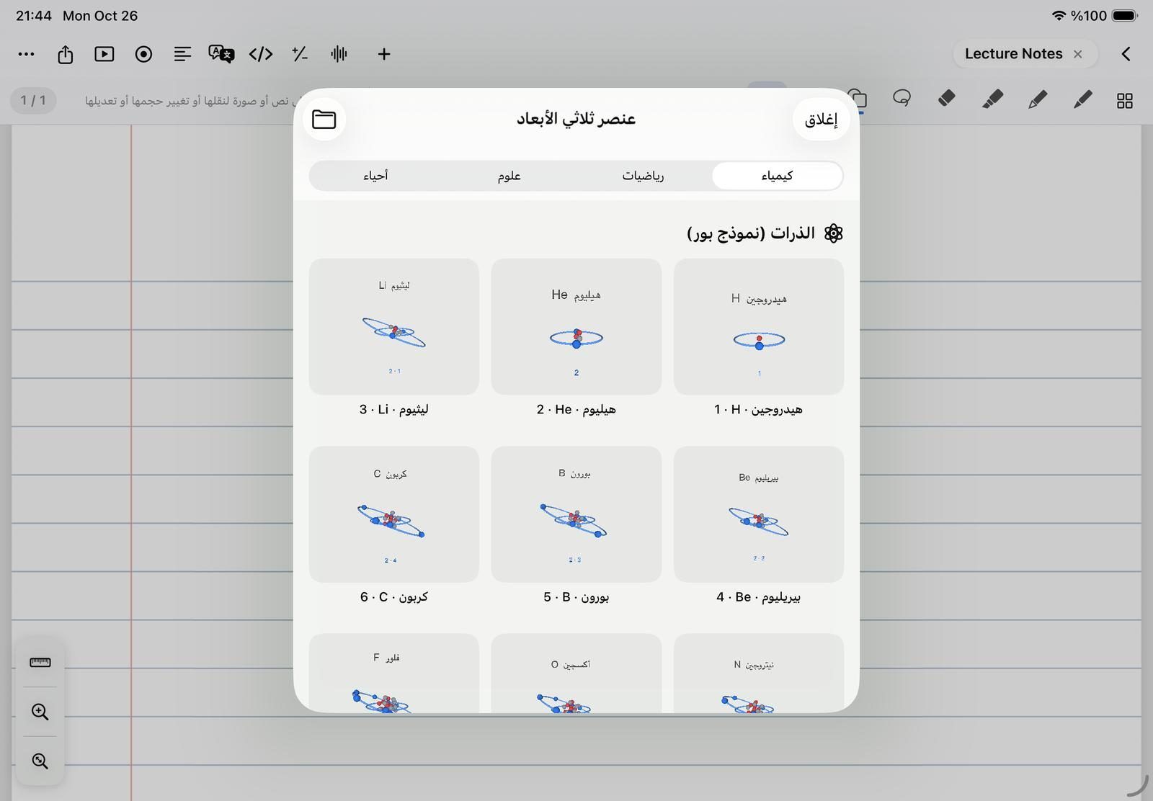Add new item with the plus icon

tap(384, 54)
